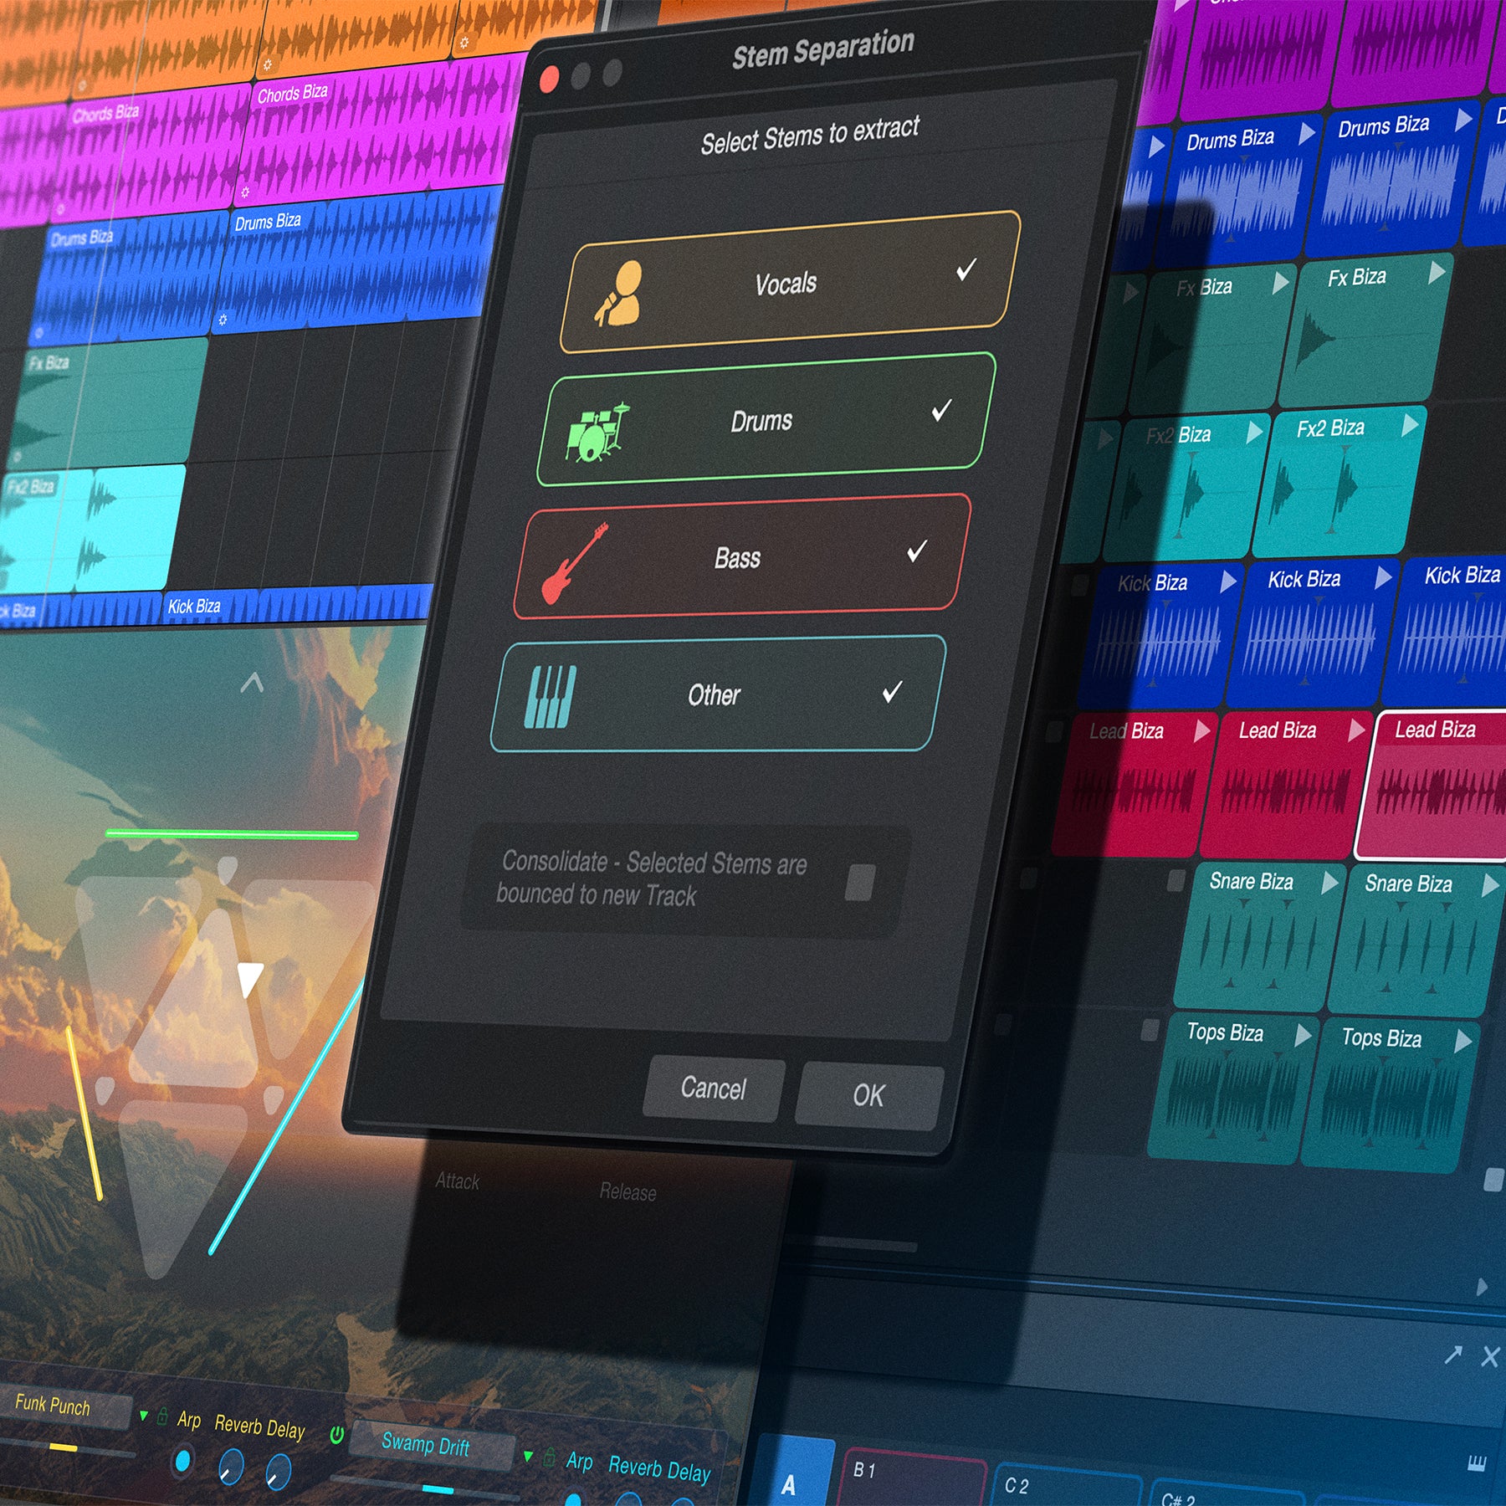1506x1506 pixels.
Task: Click the green lock icon beside Funk Punch
Action: [163, 1416]
